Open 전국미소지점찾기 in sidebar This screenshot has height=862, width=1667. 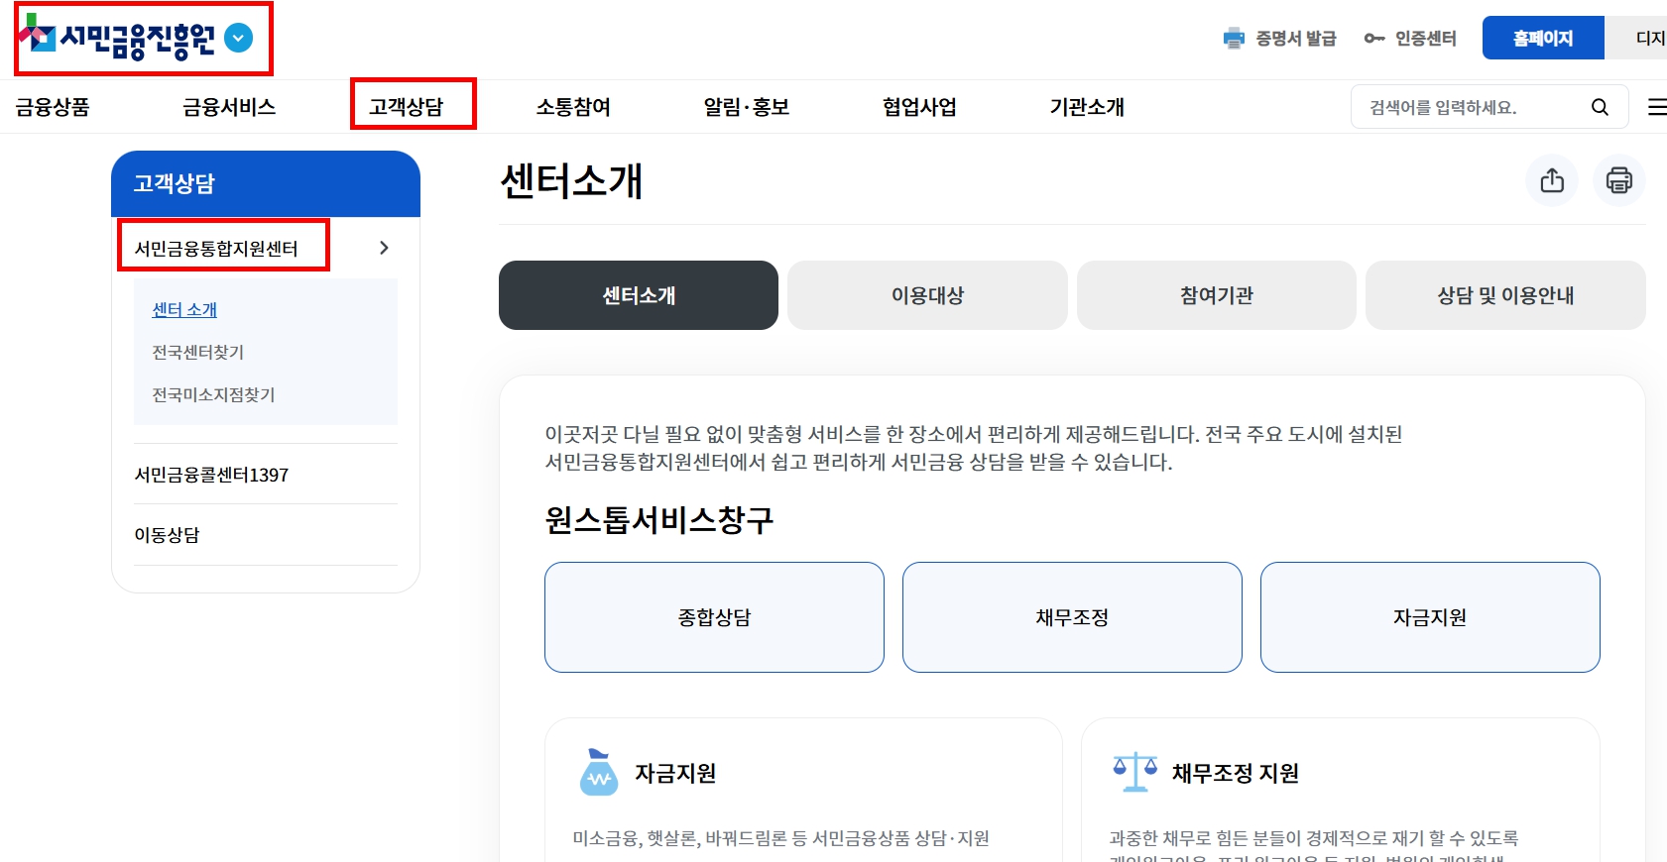point(213,395)
